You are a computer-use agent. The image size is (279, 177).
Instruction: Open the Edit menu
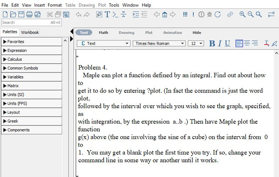tap(15, 5)
